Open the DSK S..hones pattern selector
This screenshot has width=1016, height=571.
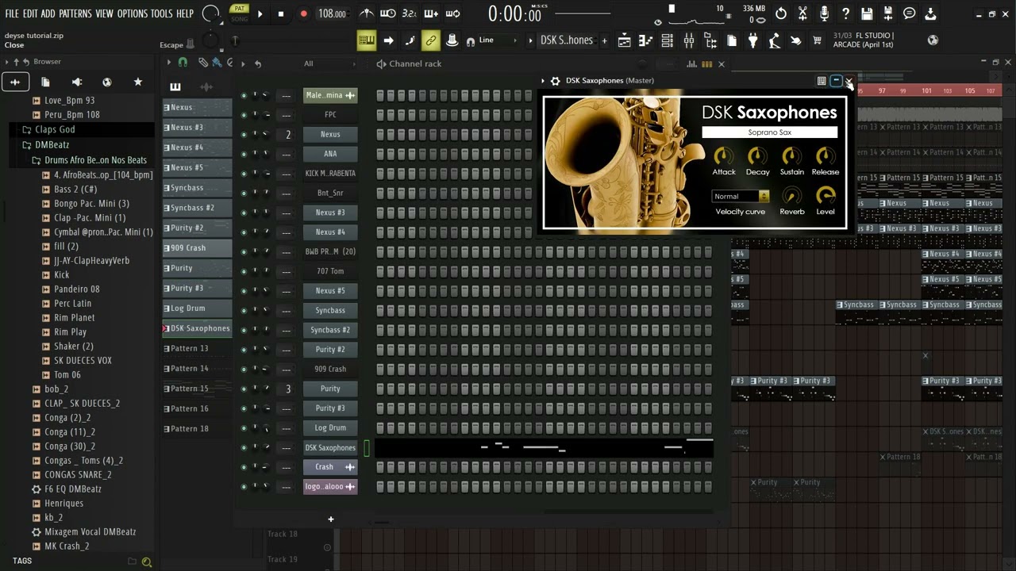tap(567, 40)
